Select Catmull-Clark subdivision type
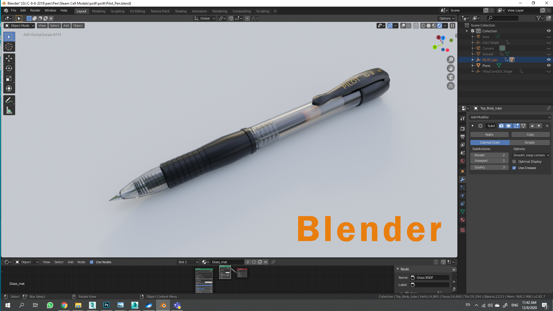The width and height of the screenshot is (553, 311). 490,143
